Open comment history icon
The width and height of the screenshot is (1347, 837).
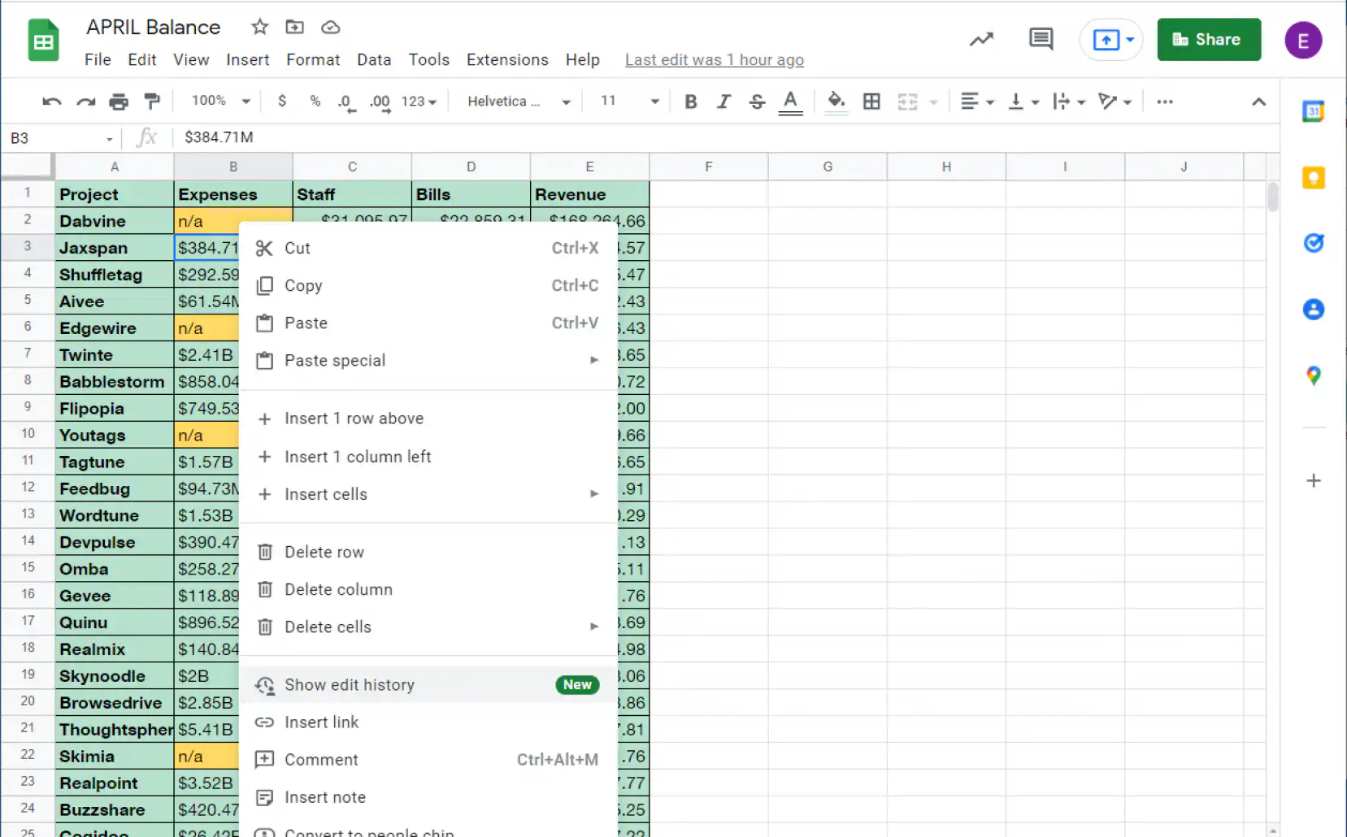(1041, 38)
